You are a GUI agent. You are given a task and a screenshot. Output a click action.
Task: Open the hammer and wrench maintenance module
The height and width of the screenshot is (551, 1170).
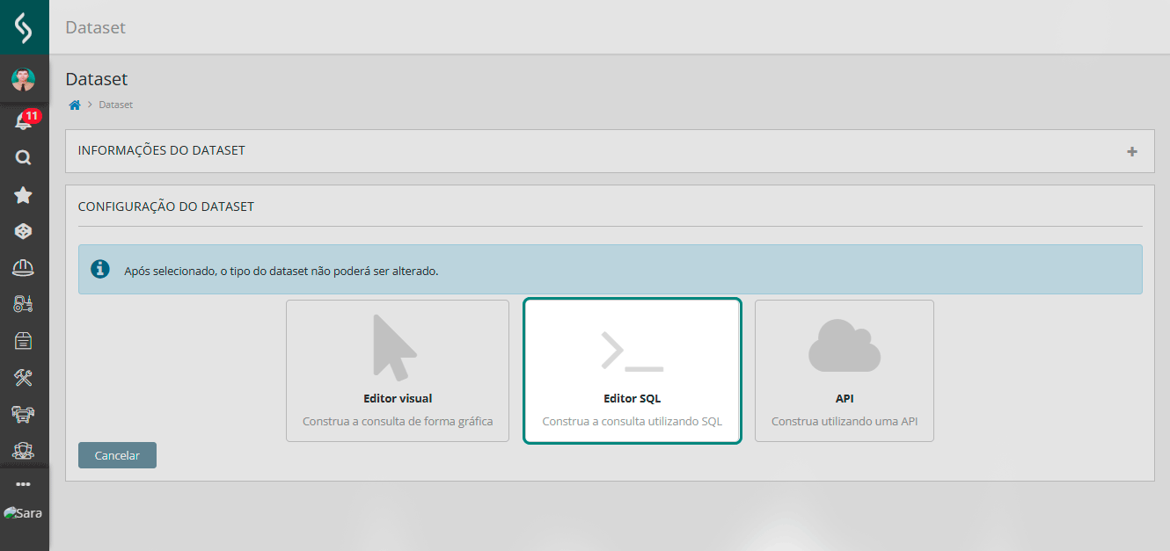pyautogui.click(x=24, y=378)
